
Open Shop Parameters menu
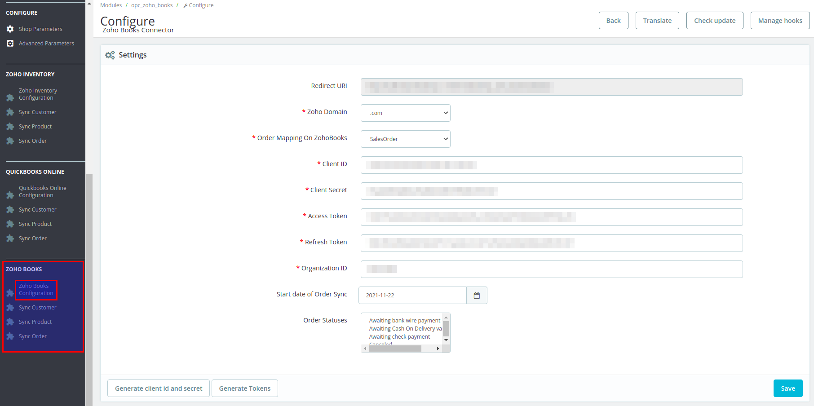pos(40,29)
